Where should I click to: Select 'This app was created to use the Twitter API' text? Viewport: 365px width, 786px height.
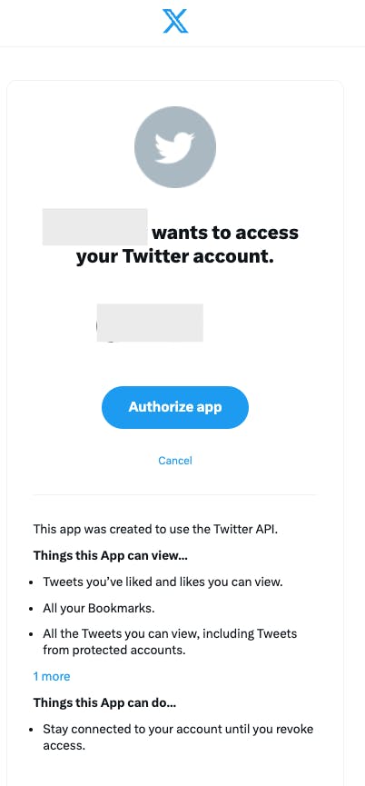(x=155, y=528)
